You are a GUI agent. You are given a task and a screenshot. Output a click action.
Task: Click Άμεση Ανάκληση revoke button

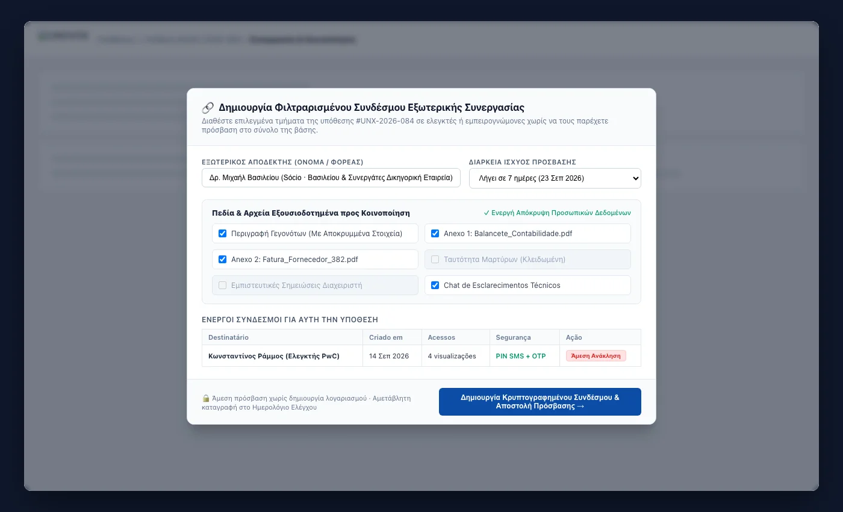tap(596, 356)
